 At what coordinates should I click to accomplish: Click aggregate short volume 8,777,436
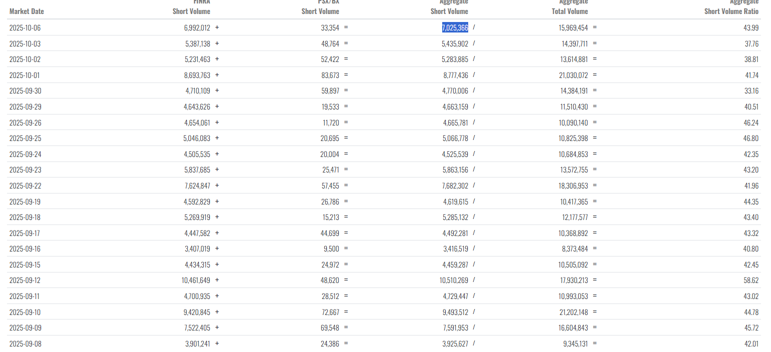click(456, 75)
